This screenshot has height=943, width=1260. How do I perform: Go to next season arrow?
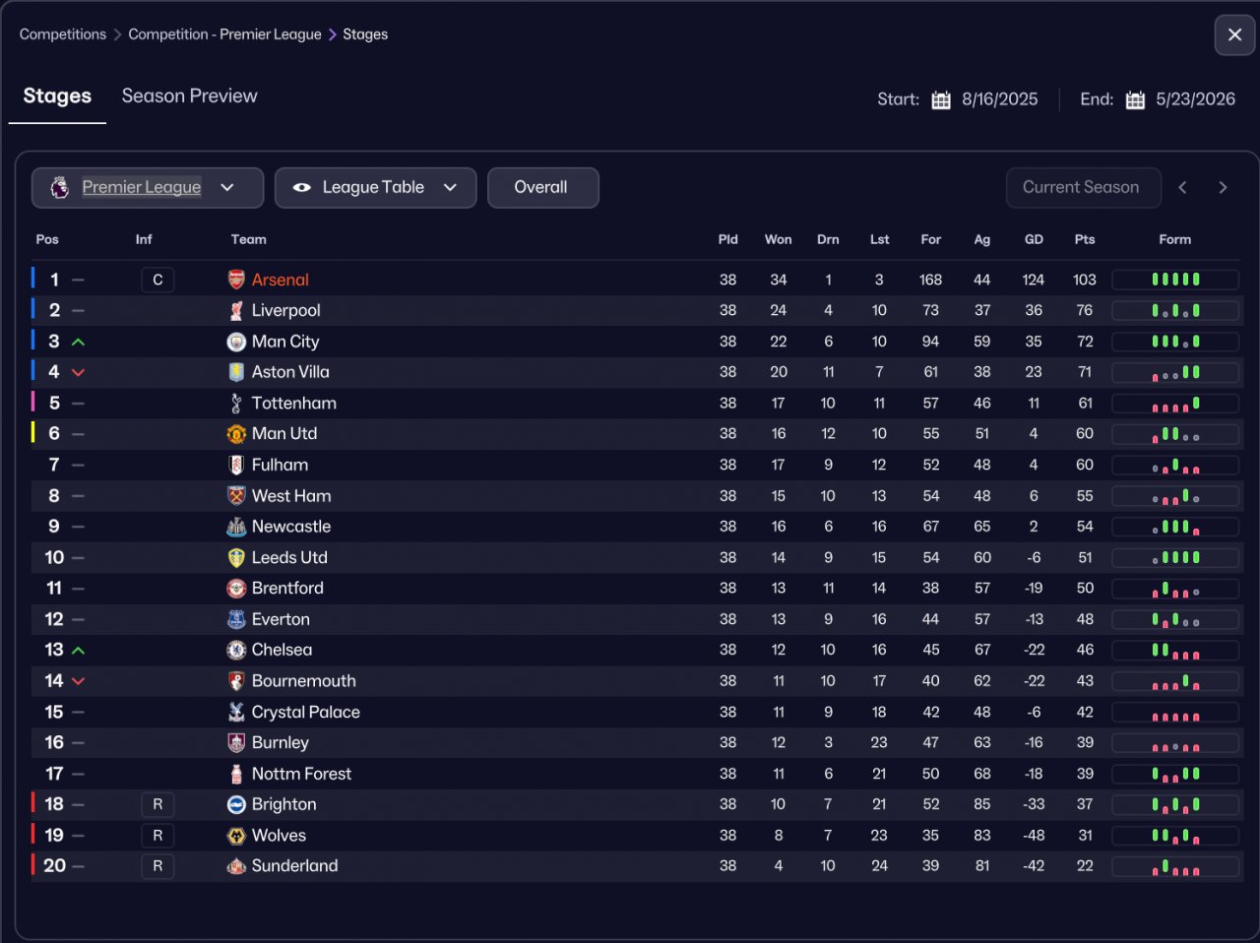click(x=1223, y=188)
